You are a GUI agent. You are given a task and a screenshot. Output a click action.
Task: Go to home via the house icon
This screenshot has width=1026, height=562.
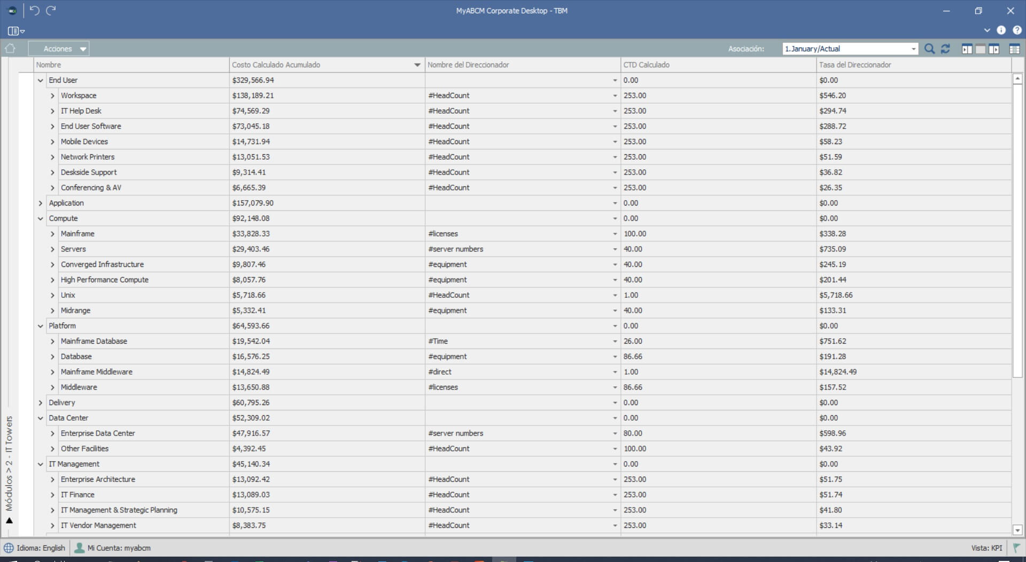tap(10, 49)
